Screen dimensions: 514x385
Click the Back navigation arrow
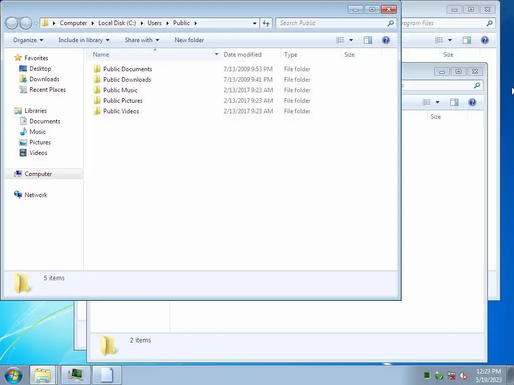12,23
